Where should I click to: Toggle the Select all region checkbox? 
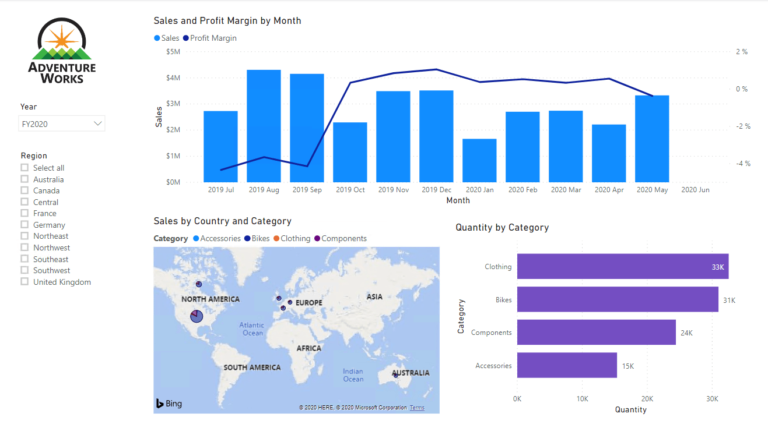point(24,168)
